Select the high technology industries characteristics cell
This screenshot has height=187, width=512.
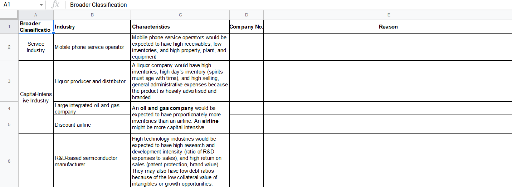click(x=180, y=161)
